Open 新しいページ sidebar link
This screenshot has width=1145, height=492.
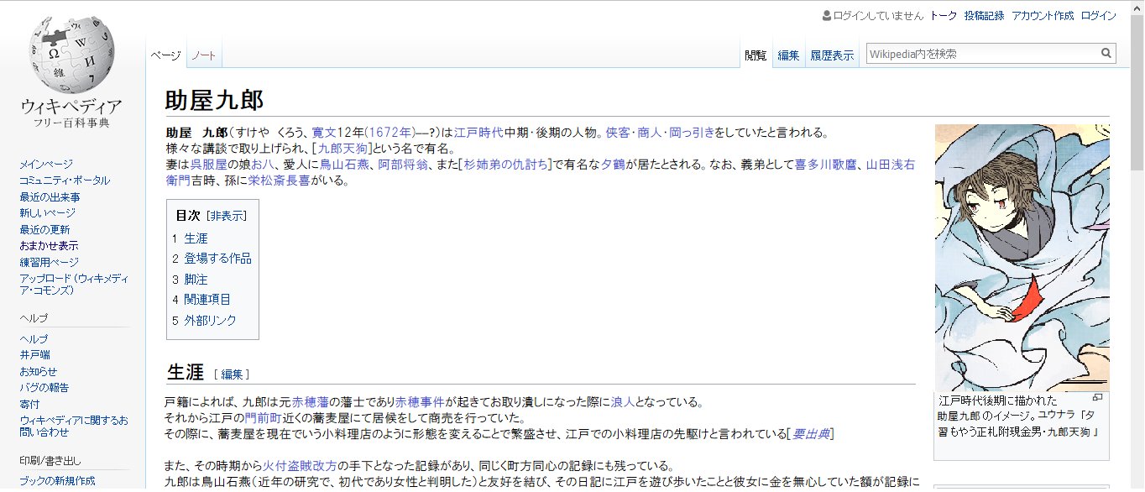point(47,213)
